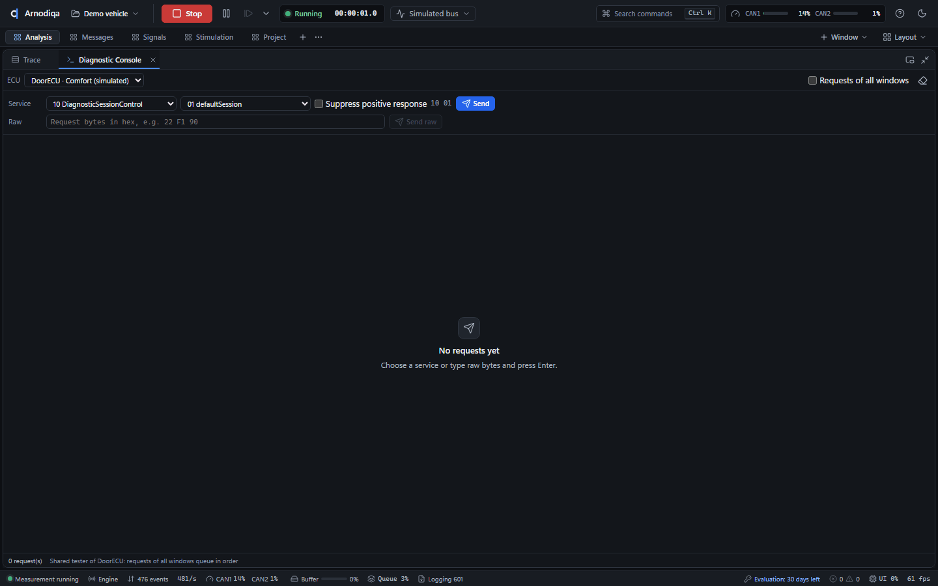The height and width of the screenshot is (586, 938).
Task: Switch to the Messages tab
Action: pyautogui.click(x=92, y=37)
